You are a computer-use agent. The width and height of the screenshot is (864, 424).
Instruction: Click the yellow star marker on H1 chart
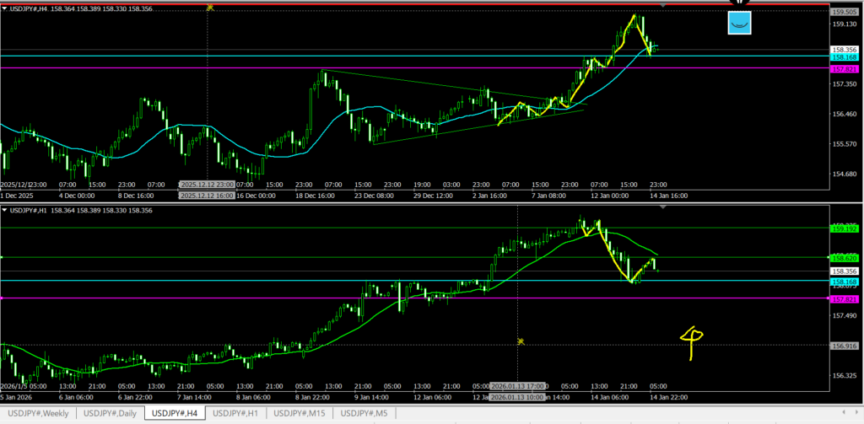pyautogui.click(x=521, y=341)
